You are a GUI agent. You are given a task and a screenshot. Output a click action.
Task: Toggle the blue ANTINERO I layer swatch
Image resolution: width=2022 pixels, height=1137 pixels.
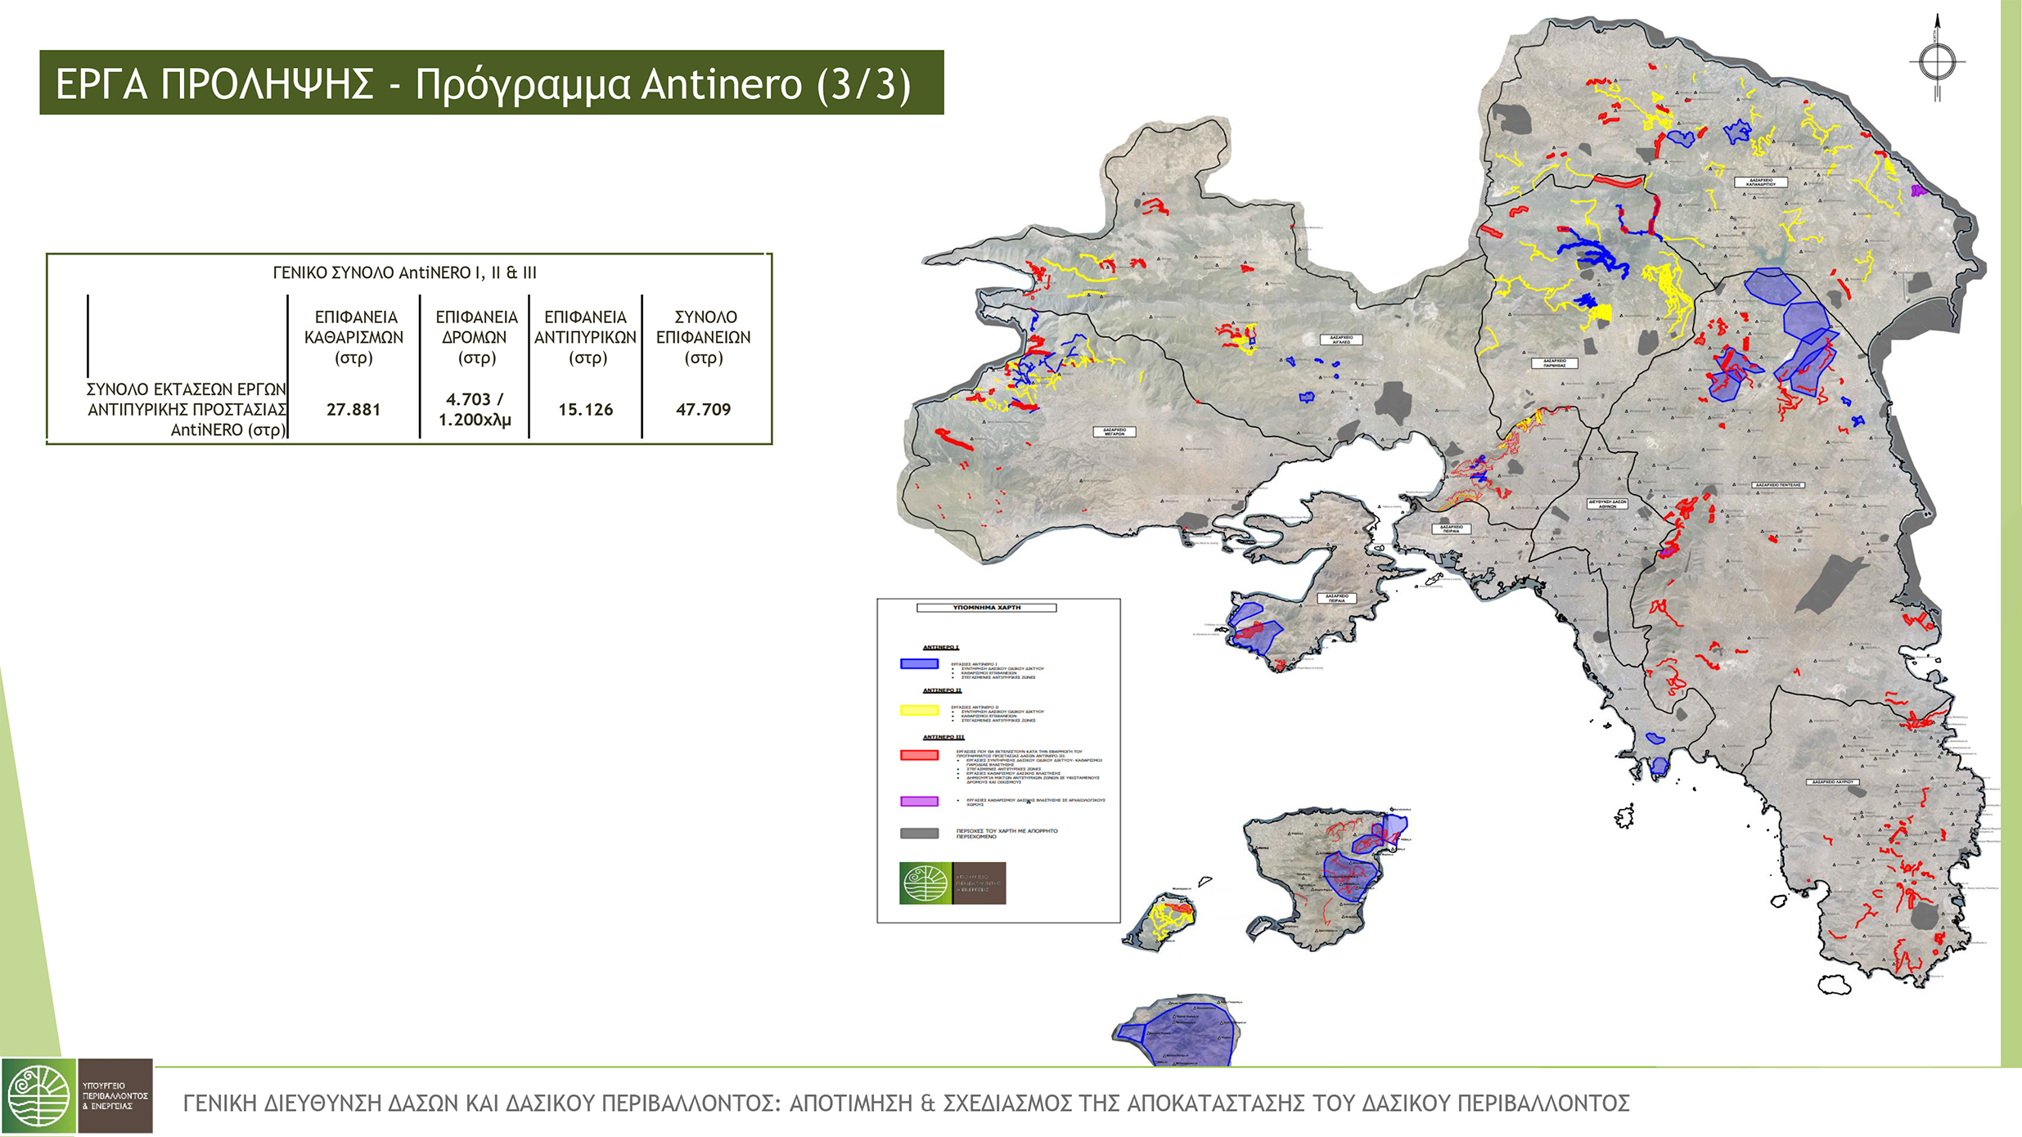(918, 663)
